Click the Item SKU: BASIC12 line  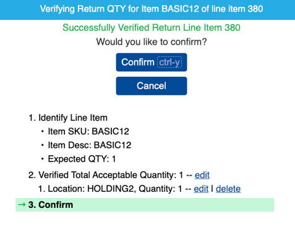click(88, 131)
